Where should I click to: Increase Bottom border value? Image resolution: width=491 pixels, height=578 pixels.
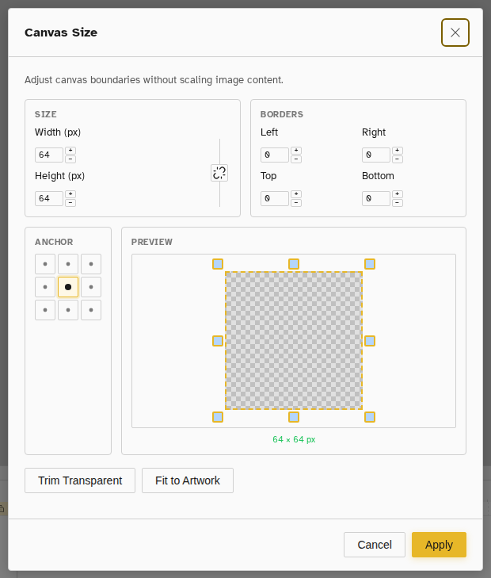(x=397, y=194)
